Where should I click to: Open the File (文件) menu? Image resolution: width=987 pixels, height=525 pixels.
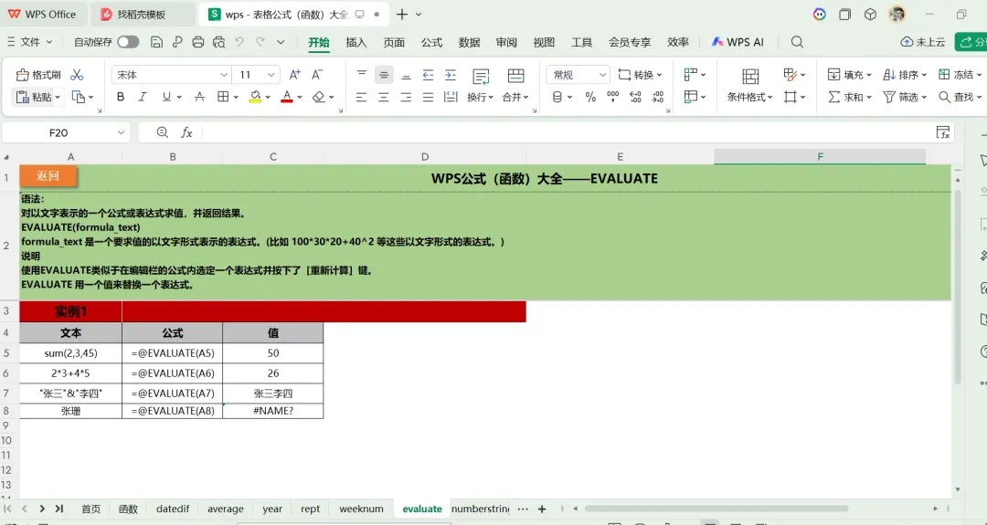(29, 42)
